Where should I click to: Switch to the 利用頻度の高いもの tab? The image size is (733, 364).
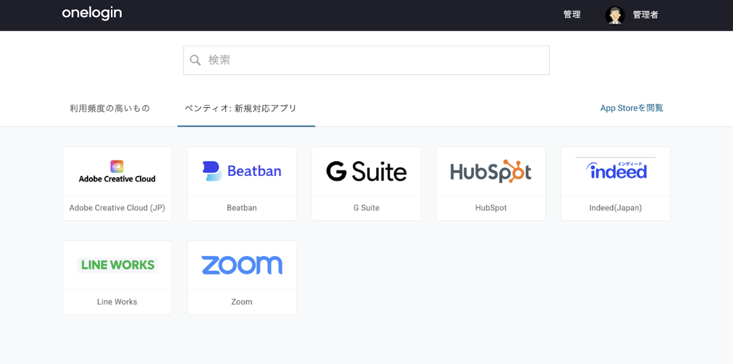(x=110, y=108)
